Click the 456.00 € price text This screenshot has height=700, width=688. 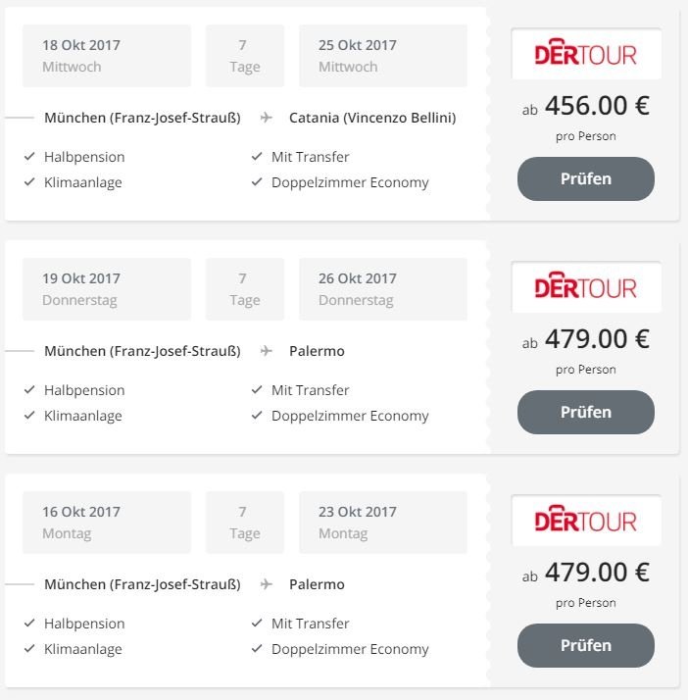click(597, 106)
